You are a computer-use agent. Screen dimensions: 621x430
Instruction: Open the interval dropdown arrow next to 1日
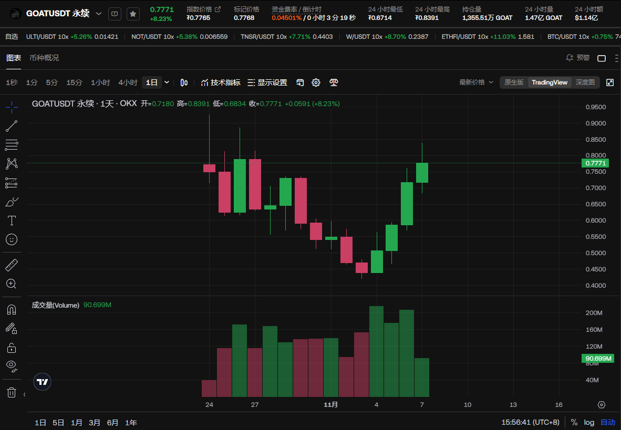point(167,82)
